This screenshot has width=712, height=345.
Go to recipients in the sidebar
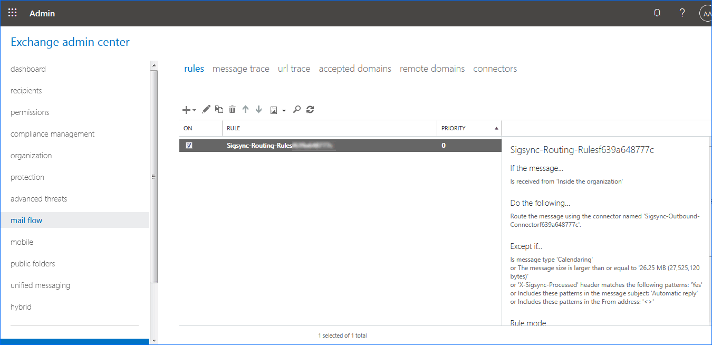click(x=26, y=91)
